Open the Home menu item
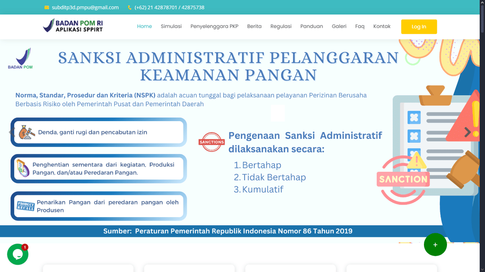This screenshot has height=272, width=485. 144,27
